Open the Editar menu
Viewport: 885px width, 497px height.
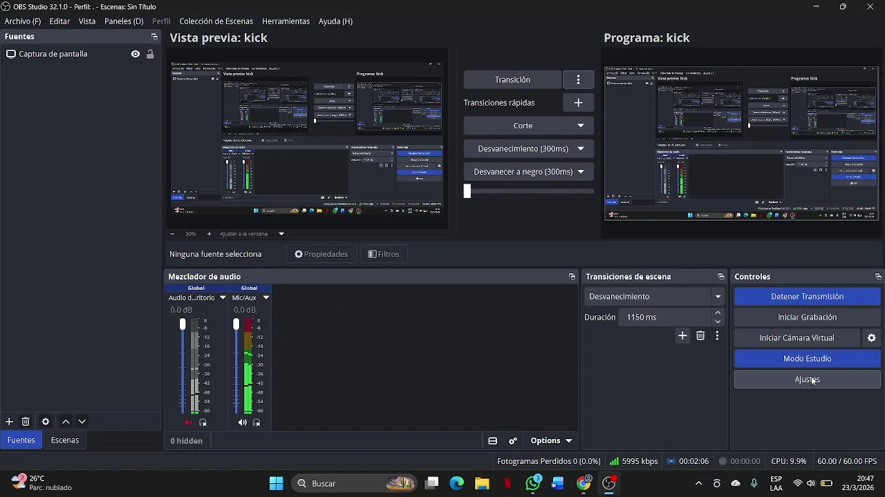pos(59,21)
